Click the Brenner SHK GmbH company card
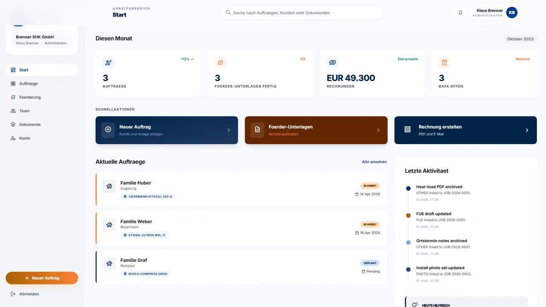This screenshot has height=307, width=546. [41, 40]
